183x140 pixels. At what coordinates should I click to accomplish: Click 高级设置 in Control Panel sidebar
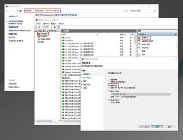12,37
